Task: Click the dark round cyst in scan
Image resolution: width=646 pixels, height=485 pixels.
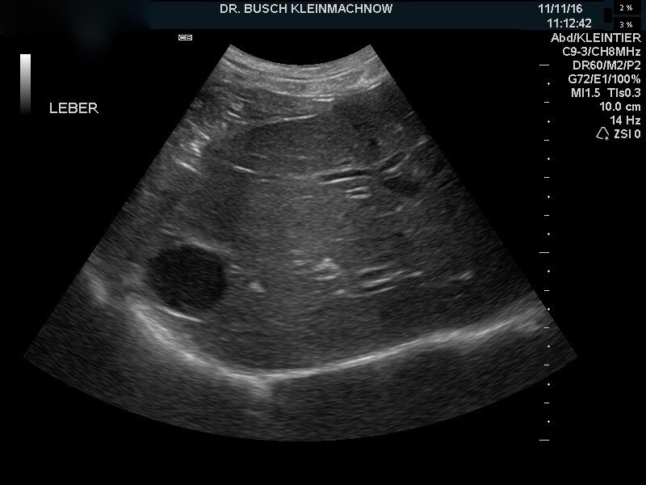Action: point(188,277)
